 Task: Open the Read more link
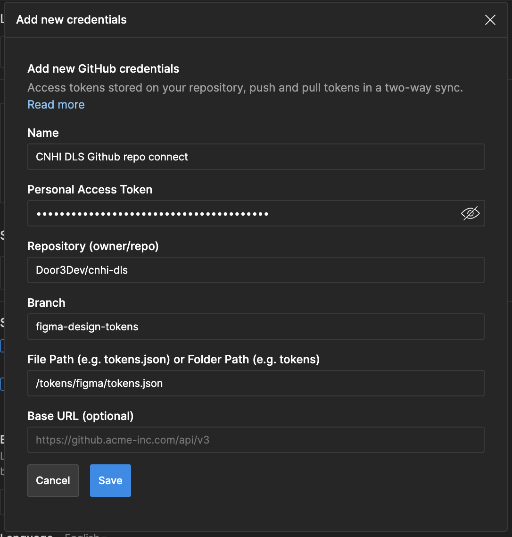pyautogui.click(x=56, y=104)
